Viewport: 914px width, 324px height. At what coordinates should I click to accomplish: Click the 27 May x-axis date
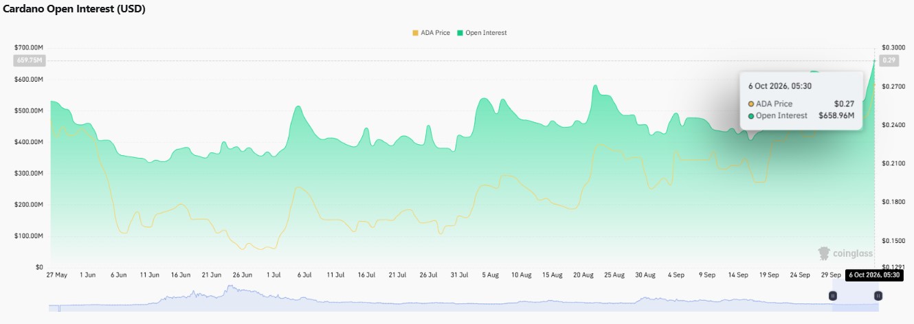[x=56, y=275]
